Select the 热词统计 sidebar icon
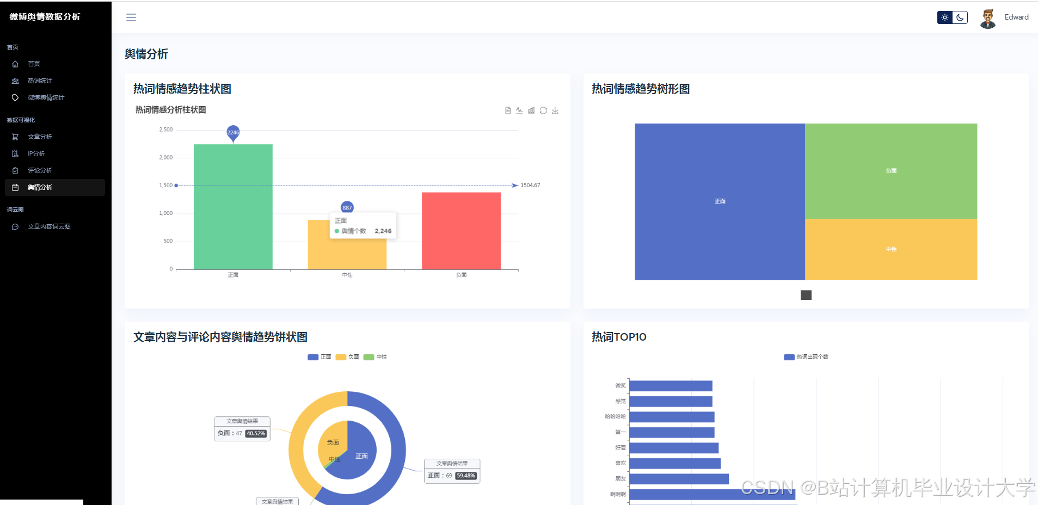 [x=16, y=81]
